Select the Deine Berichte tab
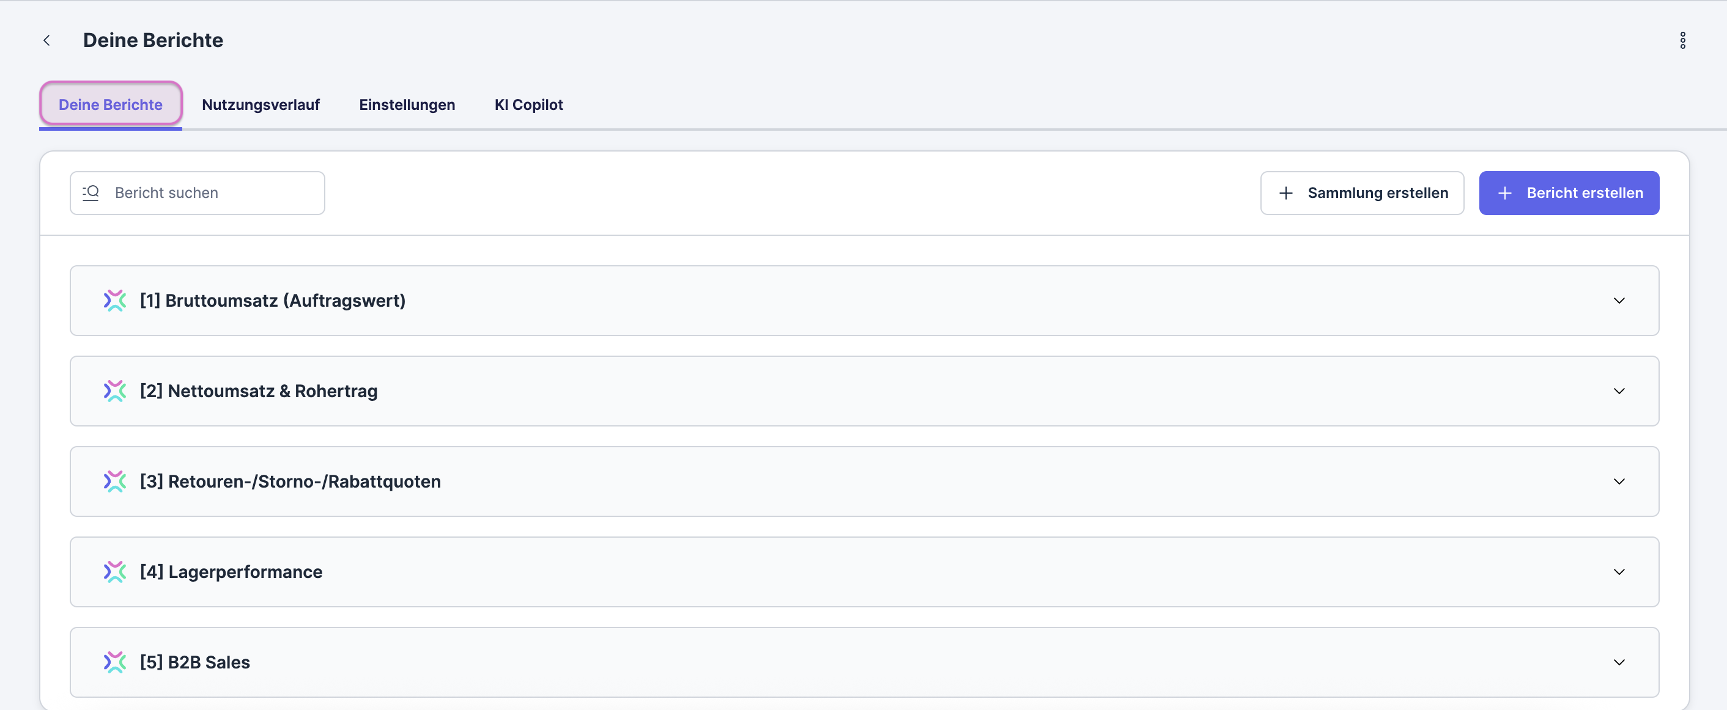 tap(111, 105)
